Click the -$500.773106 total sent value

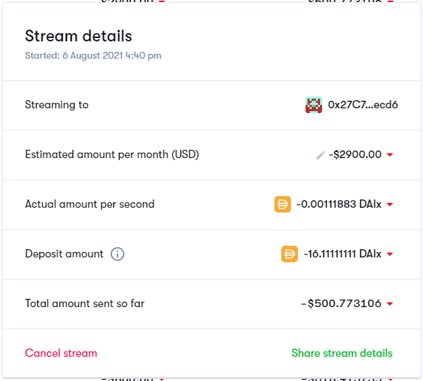(341, 304)
